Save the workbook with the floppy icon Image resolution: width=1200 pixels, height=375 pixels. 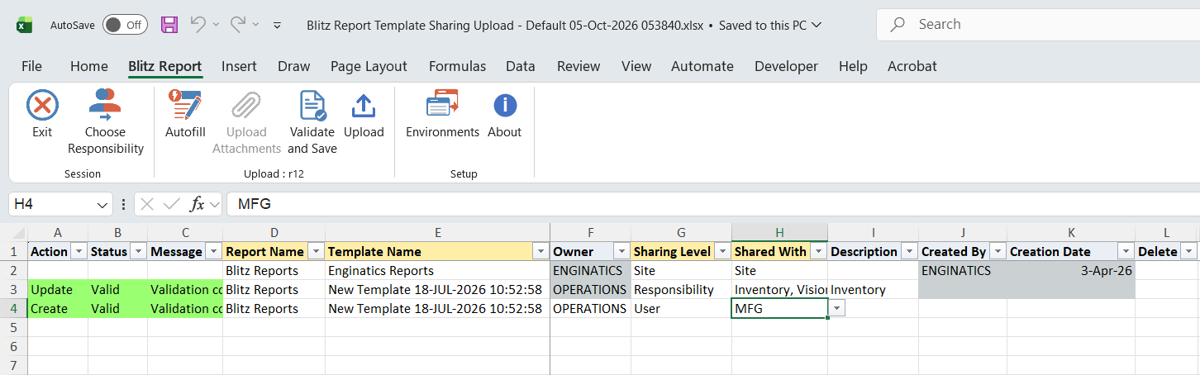click(x=169, y=25)
